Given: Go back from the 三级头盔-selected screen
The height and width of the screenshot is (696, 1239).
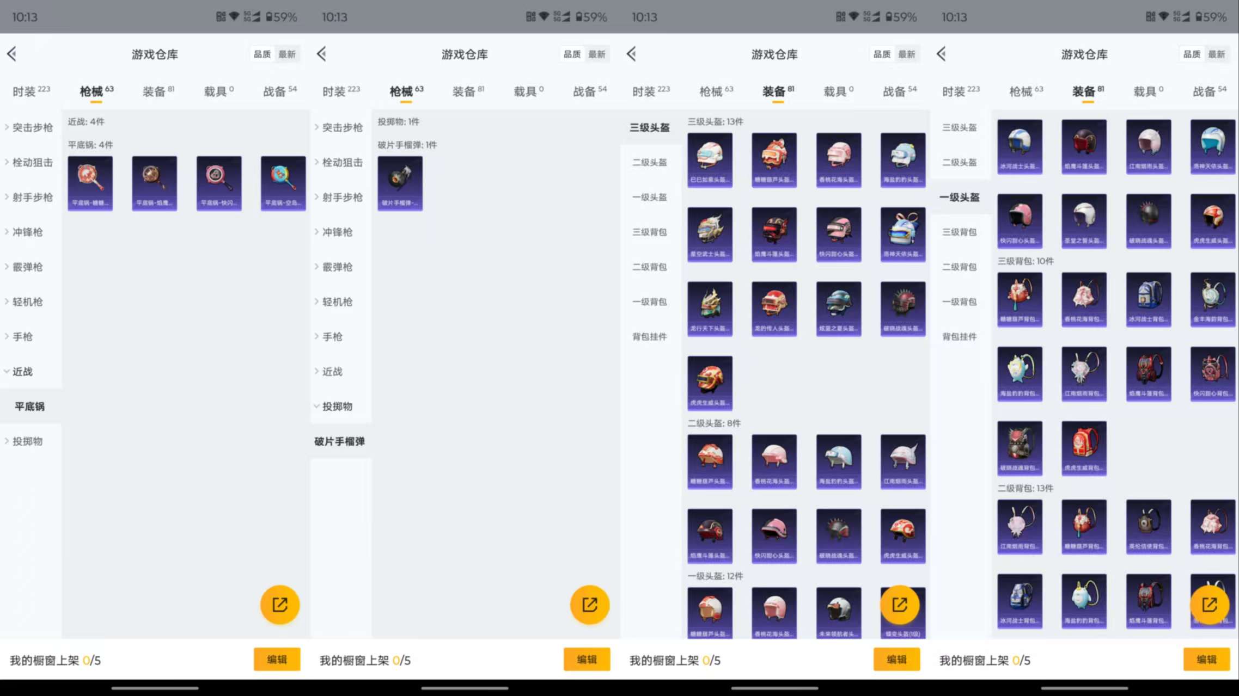Looking at the screenshot, I should 632,54.
